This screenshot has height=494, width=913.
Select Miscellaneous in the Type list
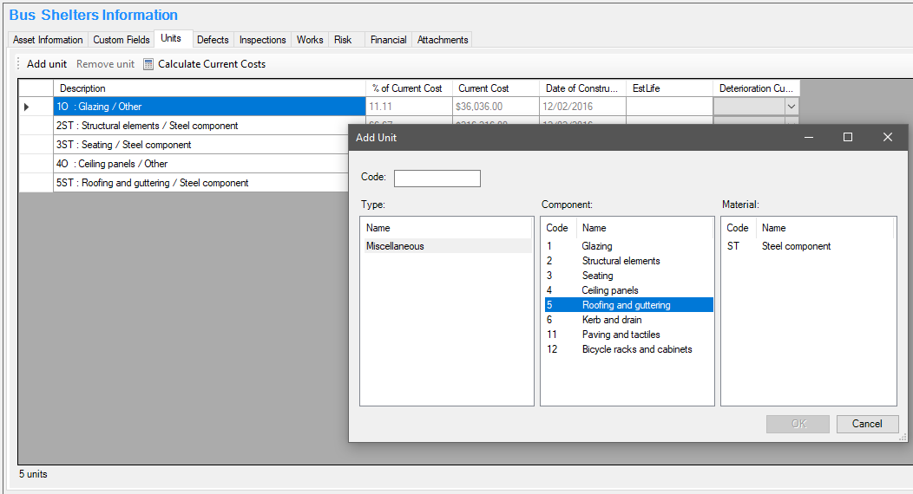(395, 246)
